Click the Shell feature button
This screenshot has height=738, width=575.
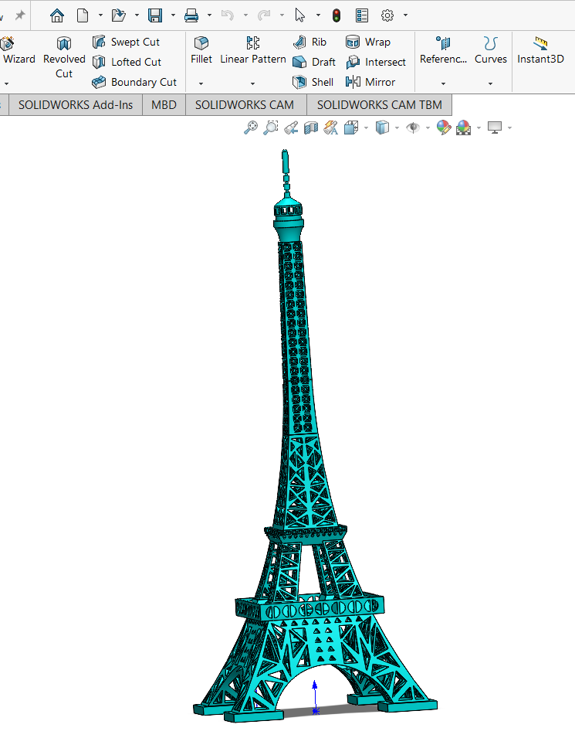click(x=313, y=82)
